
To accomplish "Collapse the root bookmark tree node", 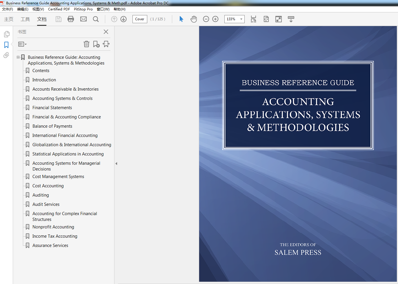I will pos(18,57).
